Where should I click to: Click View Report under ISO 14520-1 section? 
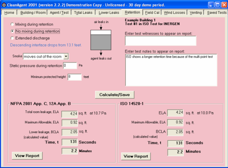(136, 156)
